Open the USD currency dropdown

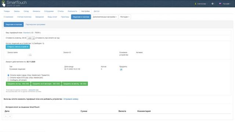tap(31, 38)
